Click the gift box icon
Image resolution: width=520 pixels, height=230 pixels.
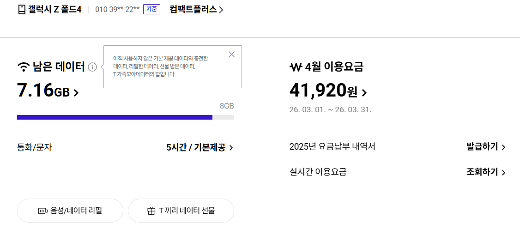pyautogui.click(x=151, y=211)
